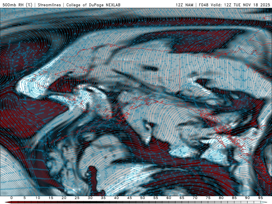Screen dimensions: 272x204
Task: Click the 'F048 Valid: 12Z TUE NOV 18 2025' text
Action: [x=234, y=5]
